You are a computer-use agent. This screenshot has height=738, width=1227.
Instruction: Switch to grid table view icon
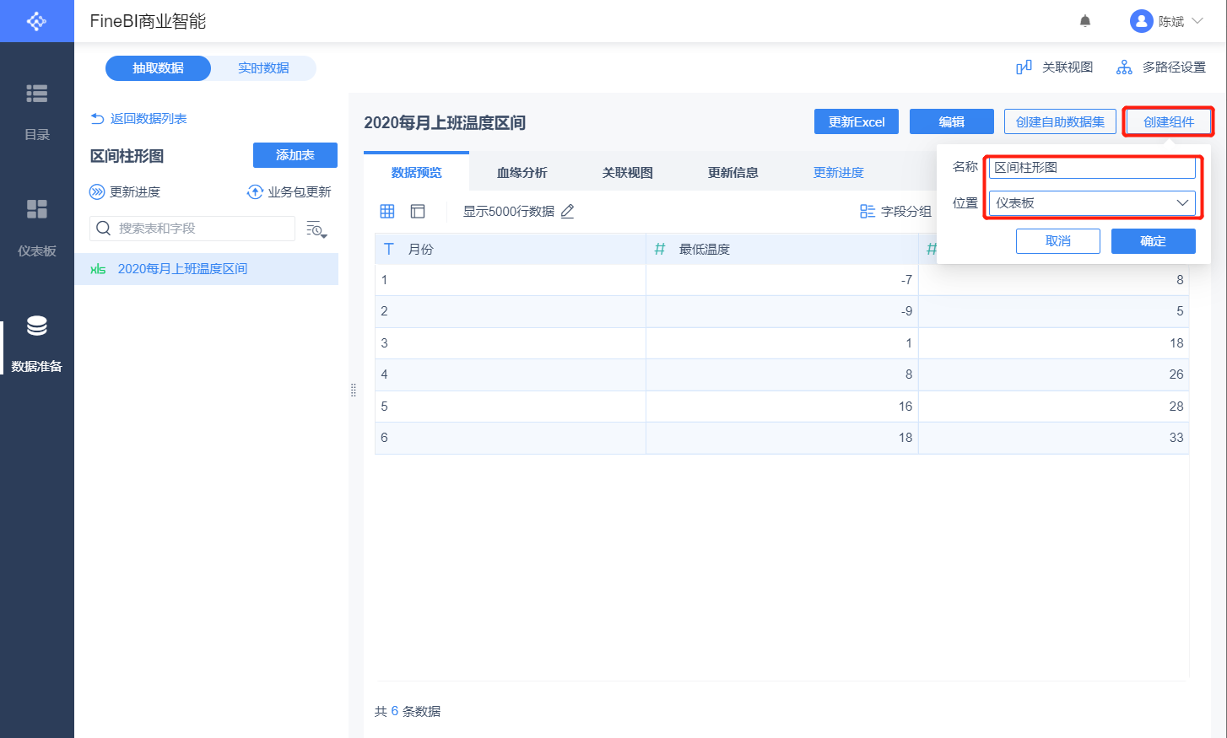pyautogui.click(x=387, y=212)
